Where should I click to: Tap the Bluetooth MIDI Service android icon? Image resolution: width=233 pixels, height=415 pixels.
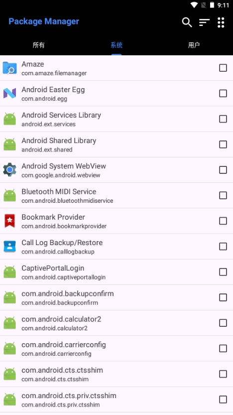click(10, 195)
